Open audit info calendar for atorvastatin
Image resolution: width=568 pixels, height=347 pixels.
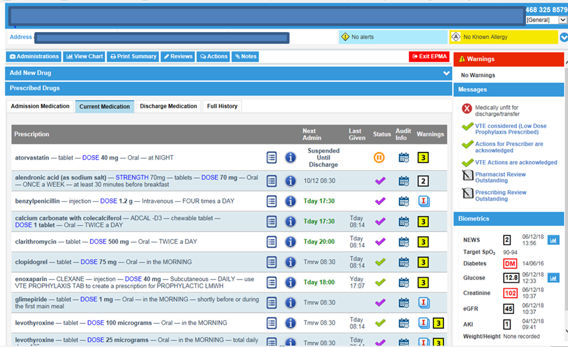point(404,158)
